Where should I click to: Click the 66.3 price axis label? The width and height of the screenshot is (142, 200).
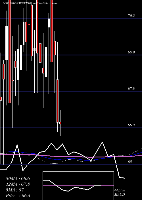click(131, 125)
